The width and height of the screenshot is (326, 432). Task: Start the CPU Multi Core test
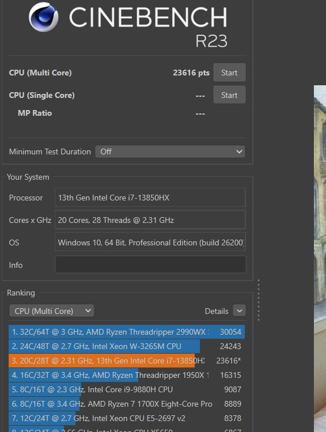229,73
